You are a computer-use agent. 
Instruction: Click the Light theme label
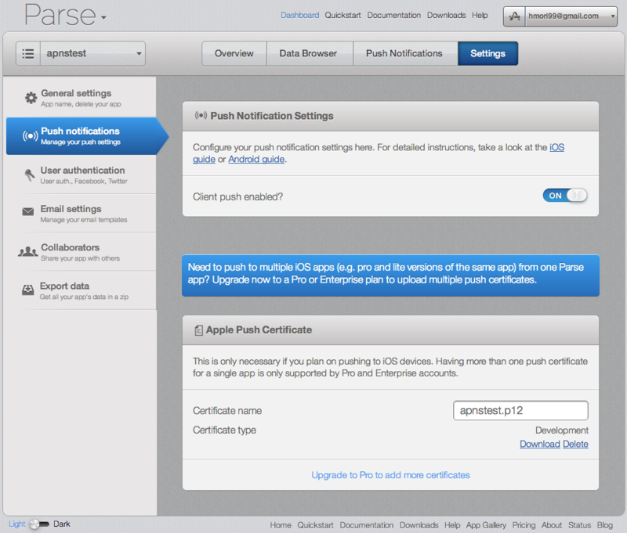tap(16, 524)
